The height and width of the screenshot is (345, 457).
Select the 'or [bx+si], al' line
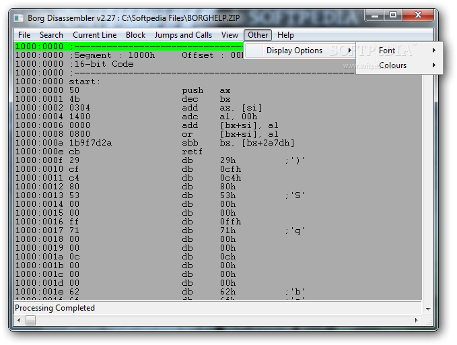click(x=218, y=134)
